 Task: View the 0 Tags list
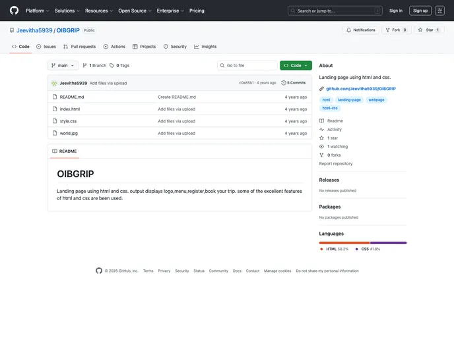pyautogui.click(x=119, y=66)
